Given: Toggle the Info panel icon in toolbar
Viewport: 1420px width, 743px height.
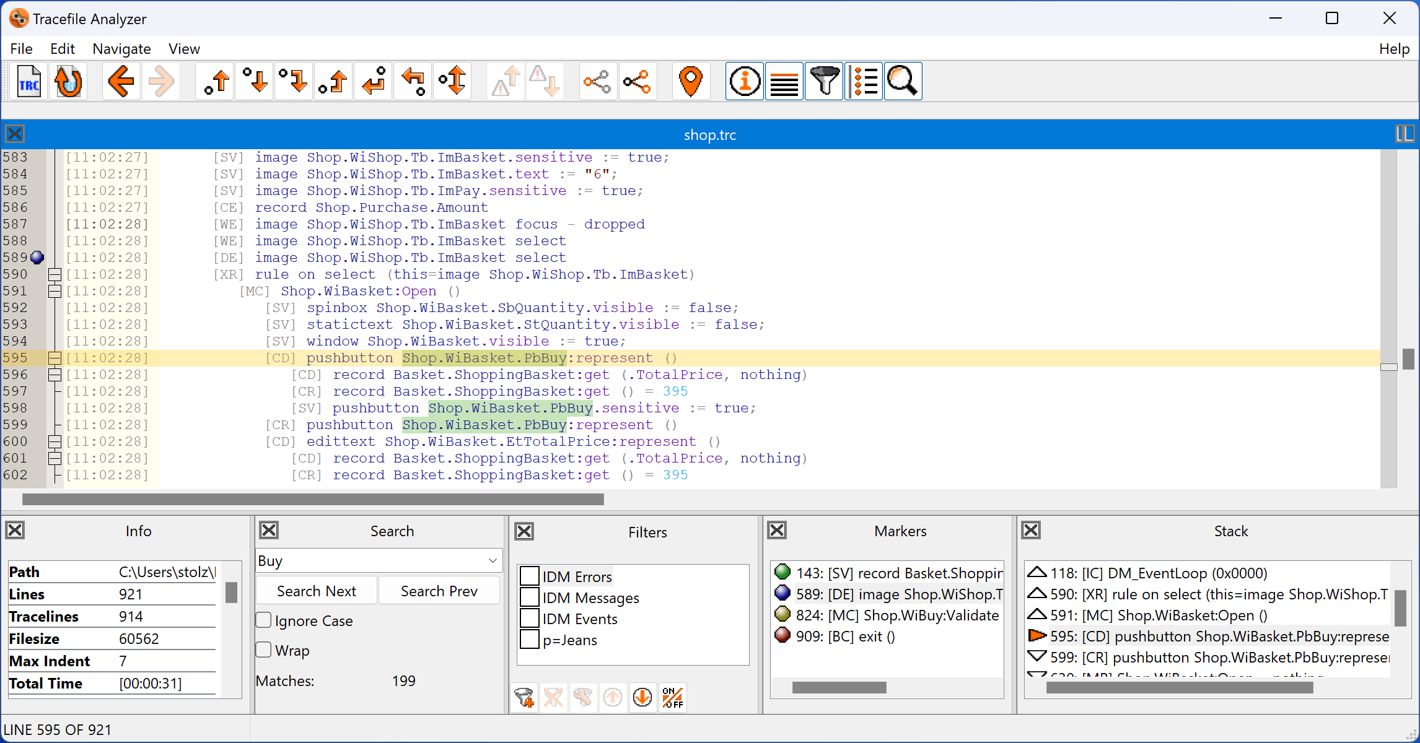Looking at the screenshot, I should coord(744,82).
